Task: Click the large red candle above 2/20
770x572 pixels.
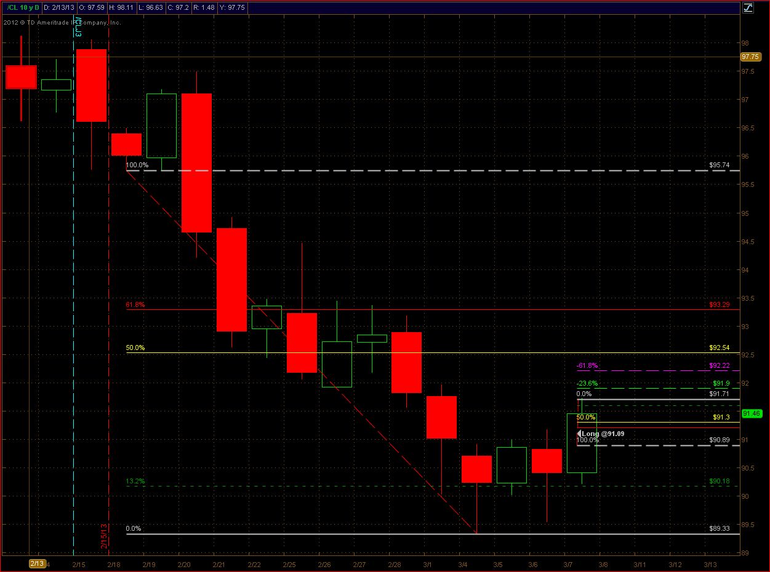Action: 197,163
